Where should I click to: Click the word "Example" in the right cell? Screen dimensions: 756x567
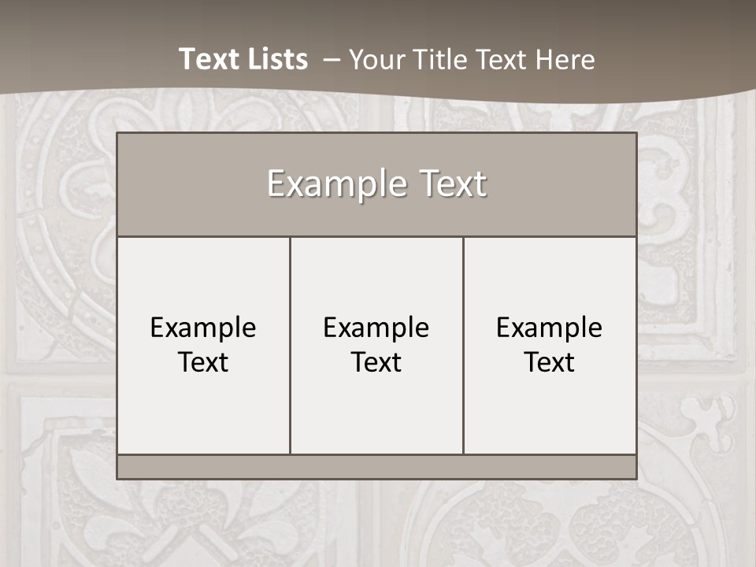tap(550, 328)
